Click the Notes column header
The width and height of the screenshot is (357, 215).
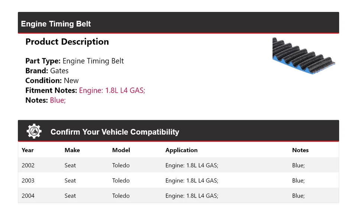[300, 150]
